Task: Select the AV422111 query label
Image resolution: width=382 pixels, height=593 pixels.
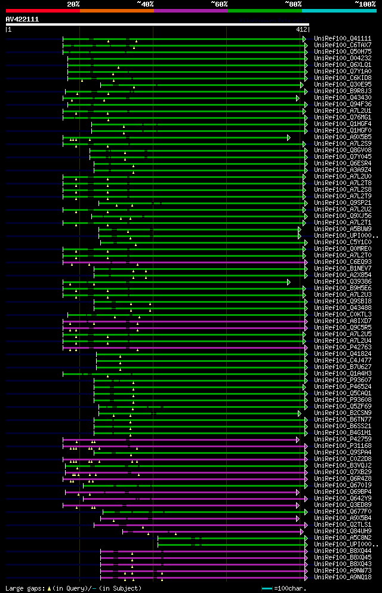Action: [22, 19]
